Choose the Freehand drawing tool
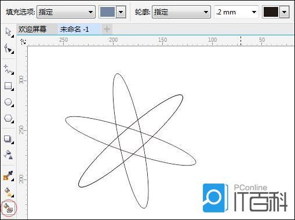 click(8, 69)
